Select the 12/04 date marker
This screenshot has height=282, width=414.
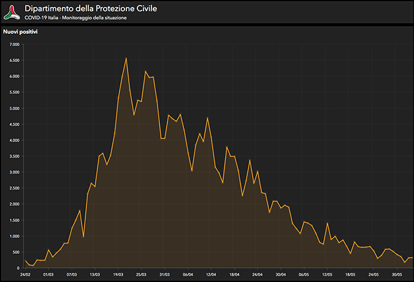point(212,275)
